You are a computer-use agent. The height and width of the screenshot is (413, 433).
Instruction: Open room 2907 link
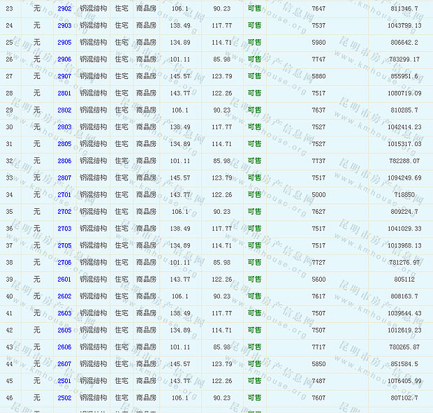64,76
